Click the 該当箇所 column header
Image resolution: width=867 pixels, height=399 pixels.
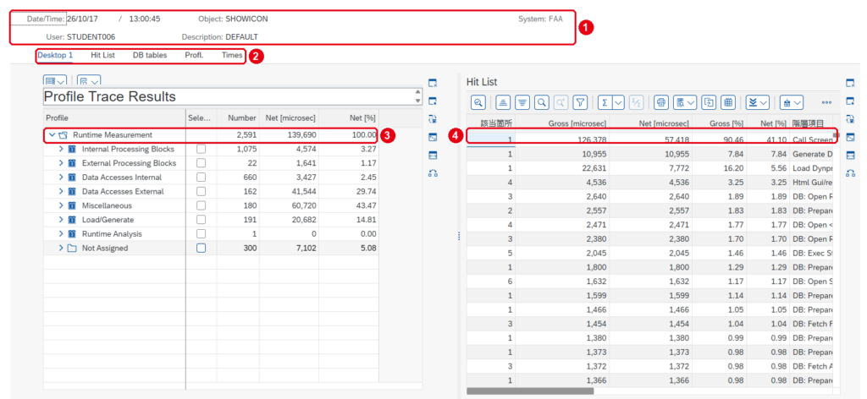coord(491,123)
